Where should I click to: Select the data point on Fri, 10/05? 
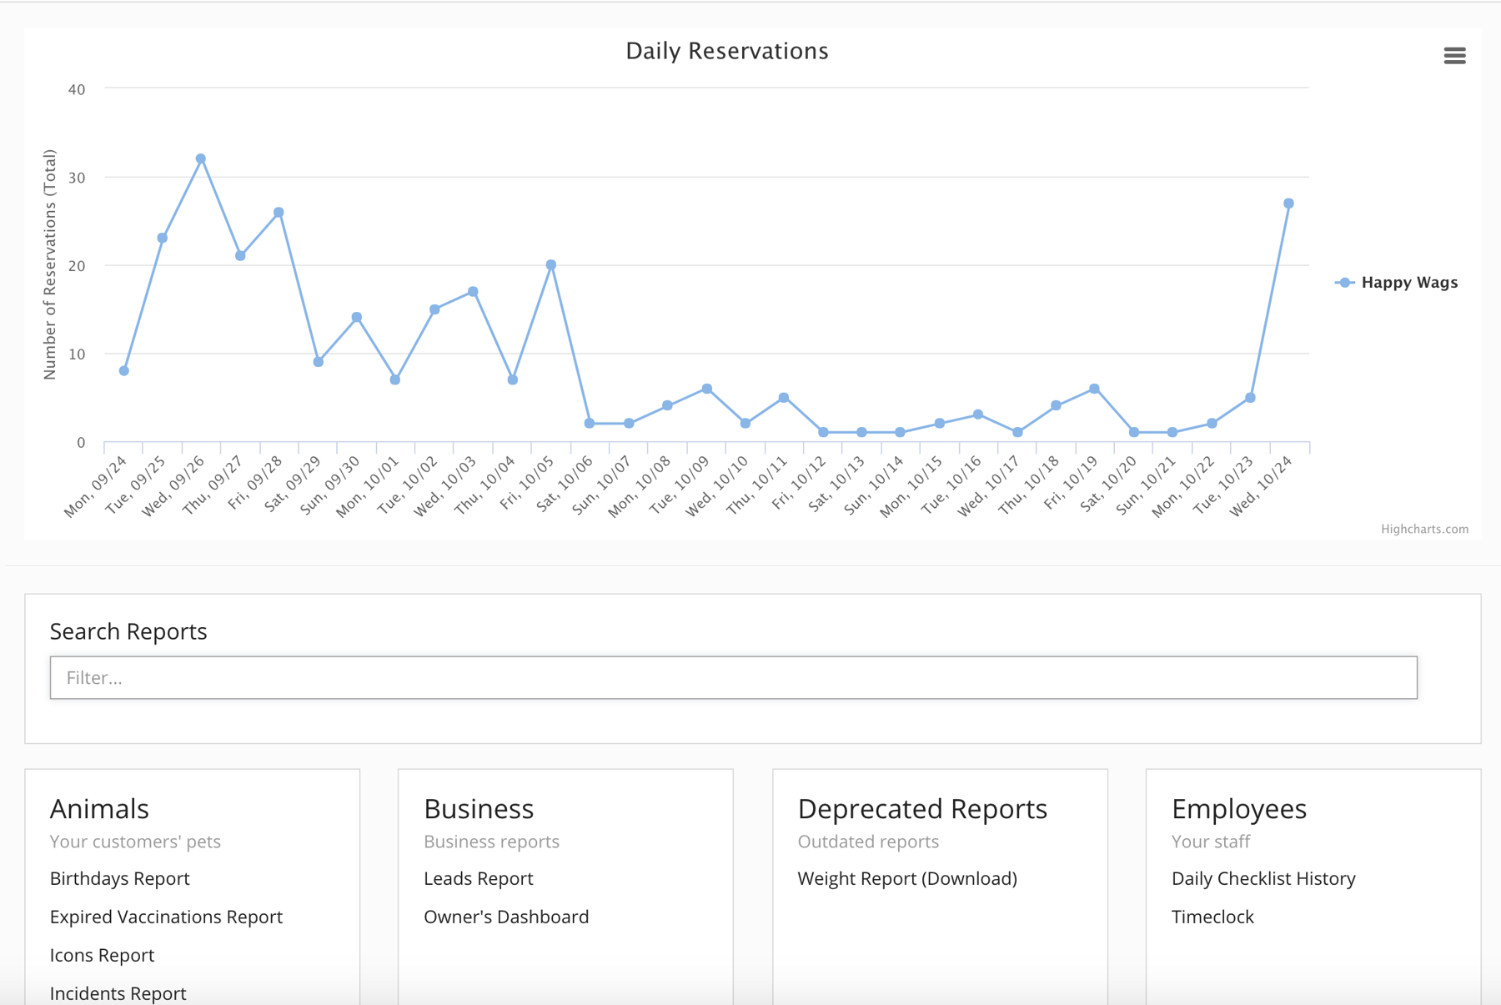[550, 264]
